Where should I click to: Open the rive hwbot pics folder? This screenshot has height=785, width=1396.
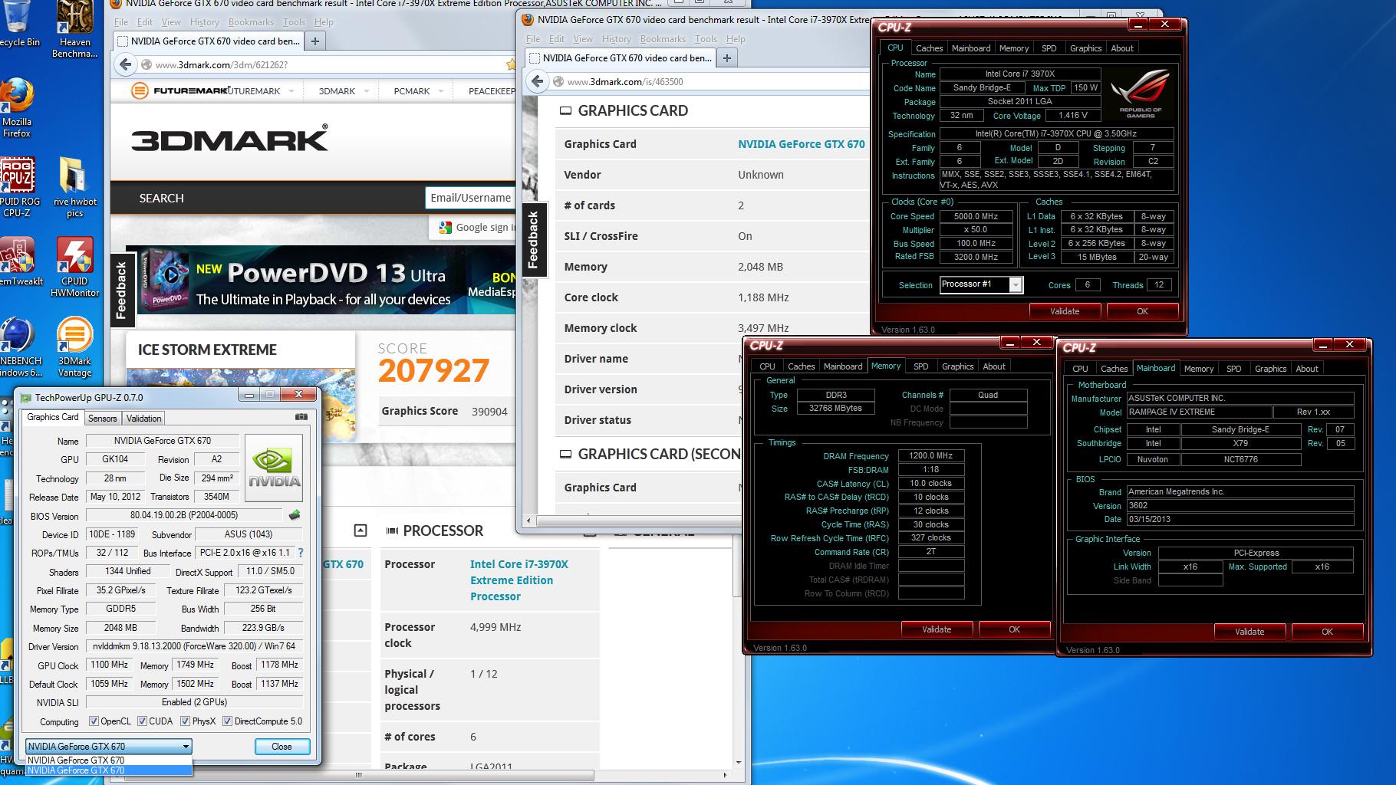[75, 188]
